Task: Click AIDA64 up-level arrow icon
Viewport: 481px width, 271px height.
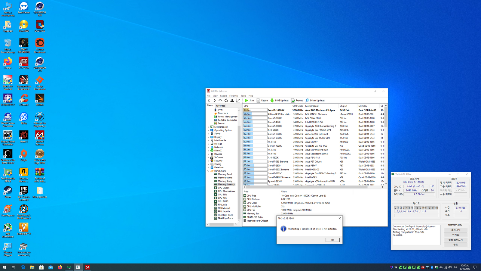Action: 220,101
